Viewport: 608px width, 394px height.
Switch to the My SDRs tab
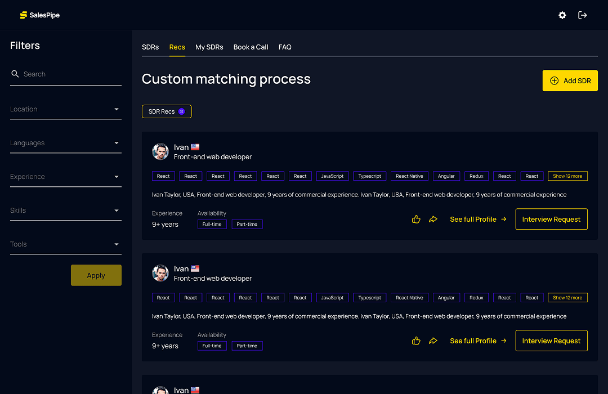pyautogui.click(x=209, y=47)
